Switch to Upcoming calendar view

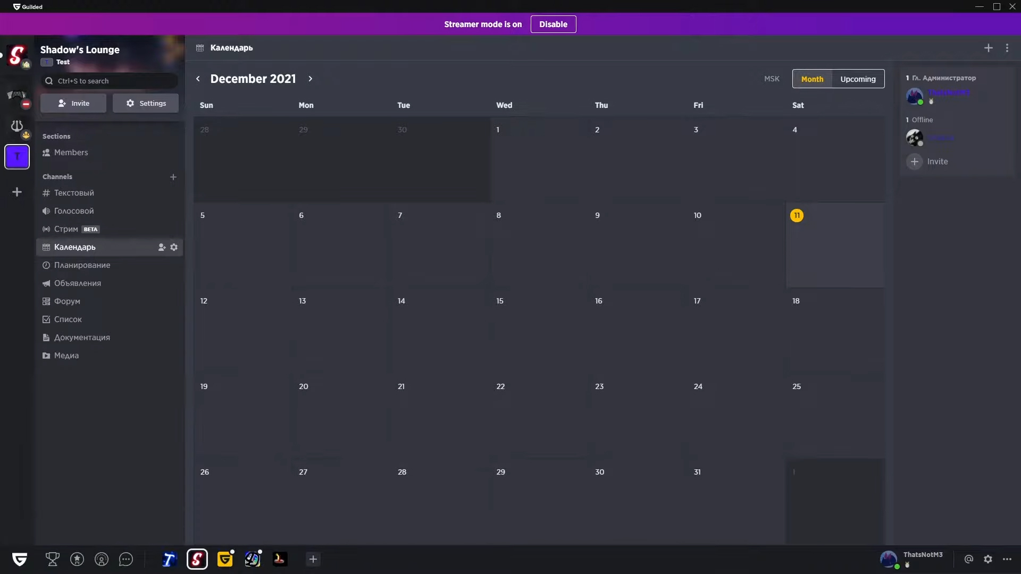pyautogui.click(x=858, y=79)
